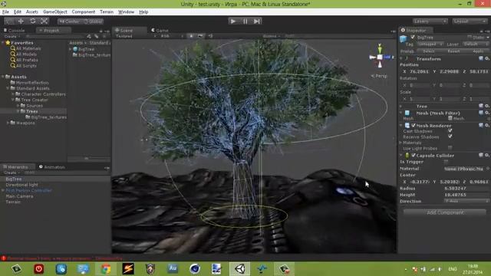Toggle Mesh Renderer enabled checkbox

click(414, 125)
